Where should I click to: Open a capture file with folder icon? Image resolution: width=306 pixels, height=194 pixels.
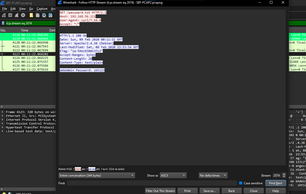tap(31, 15)
